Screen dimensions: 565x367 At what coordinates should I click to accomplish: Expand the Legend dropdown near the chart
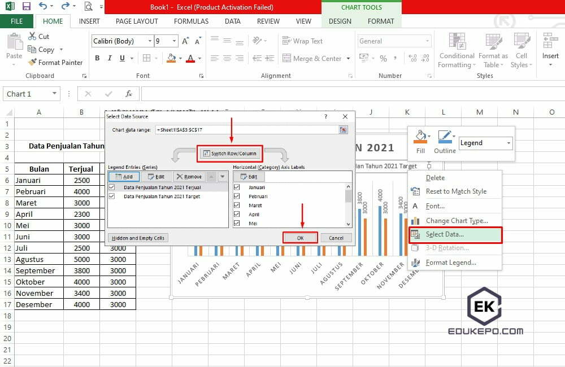coord(508,143)
